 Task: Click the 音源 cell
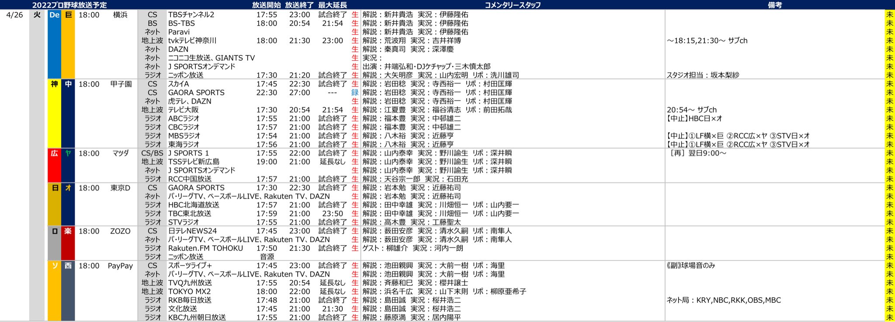[267, 257]
